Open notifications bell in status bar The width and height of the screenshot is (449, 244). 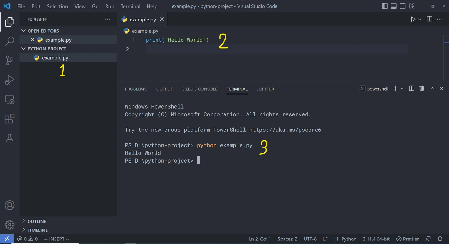(x=440, y=239)
